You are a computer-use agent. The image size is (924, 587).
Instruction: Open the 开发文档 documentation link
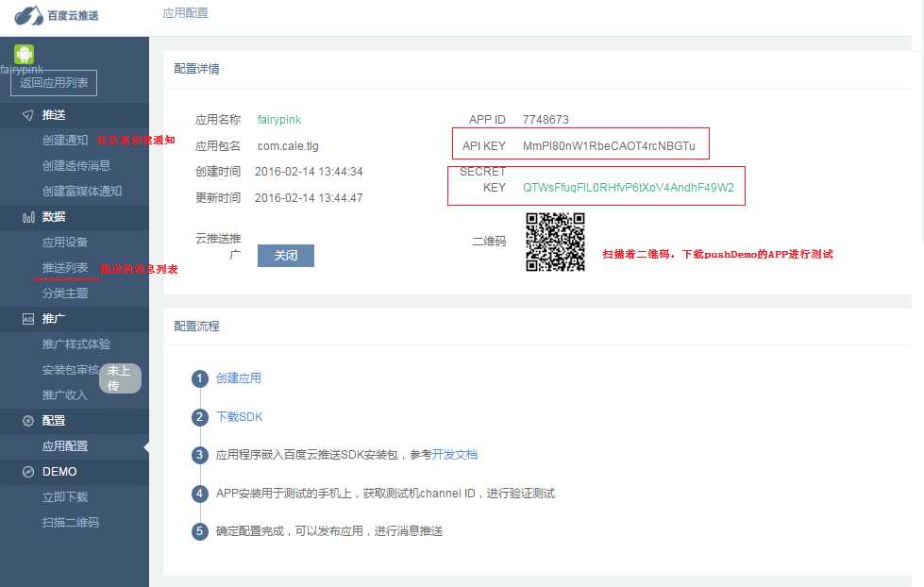pos(455,454)
